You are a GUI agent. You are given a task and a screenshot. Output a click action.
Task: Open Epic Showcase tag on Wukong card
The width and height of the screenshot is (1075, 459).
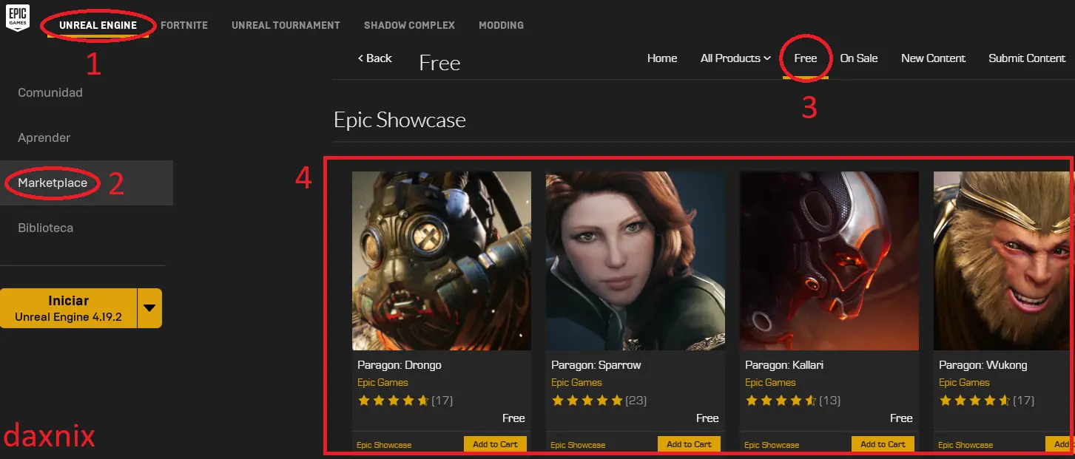[x=966, y=445]
